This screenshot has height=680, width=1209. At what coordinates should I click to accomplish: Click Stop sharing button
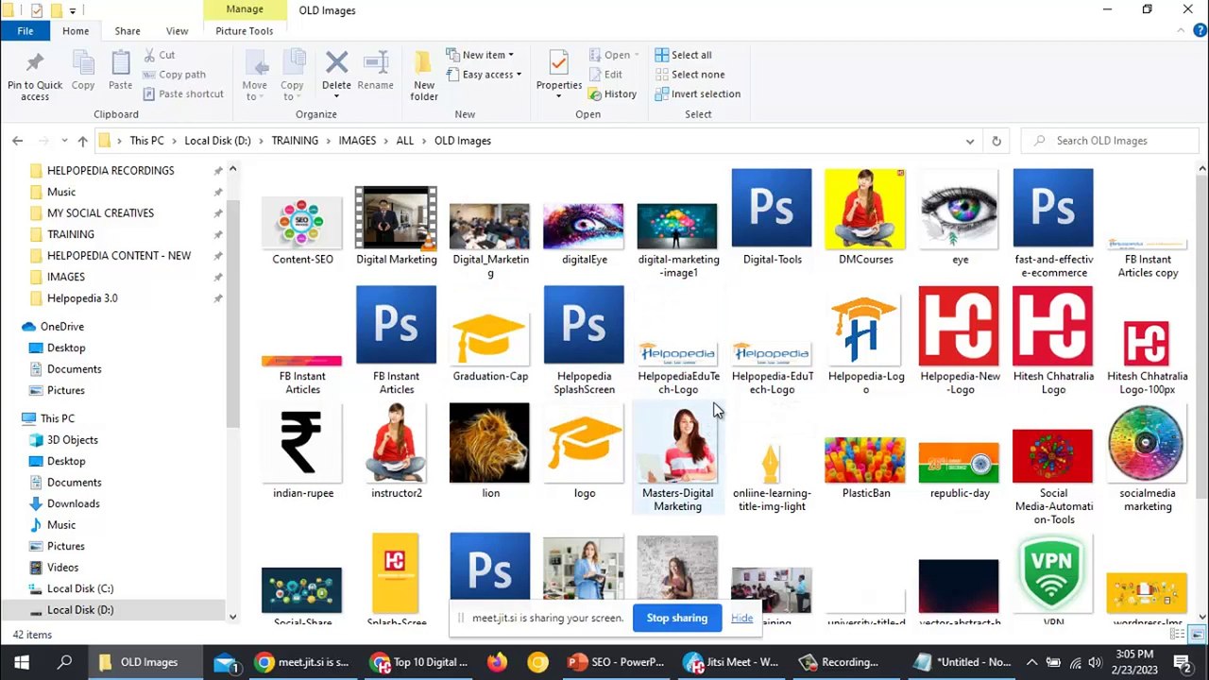[677, 618]
